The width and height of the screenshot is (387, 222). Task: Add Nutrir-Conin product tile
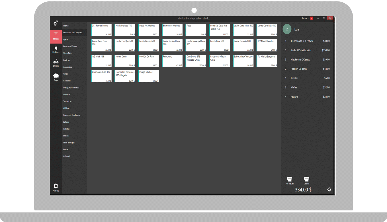click(x=125, y=61)
